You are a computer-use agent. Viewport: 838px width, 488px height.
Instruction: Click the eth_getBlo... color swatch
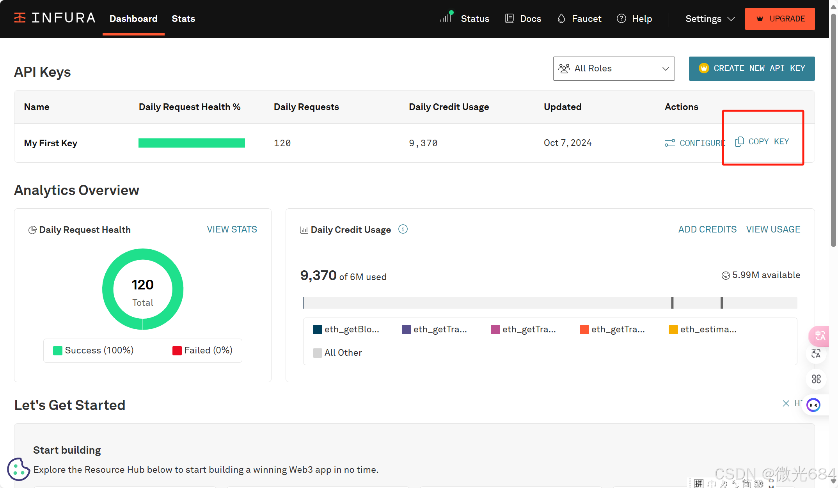[318, 330]
